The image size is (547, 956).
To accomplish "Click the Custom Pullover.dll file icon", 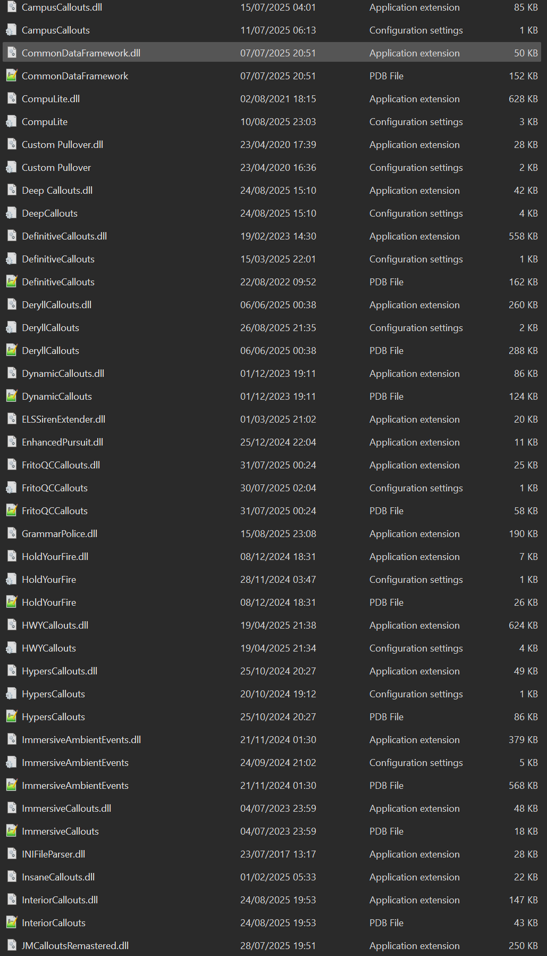I will [x=11, y=145].
